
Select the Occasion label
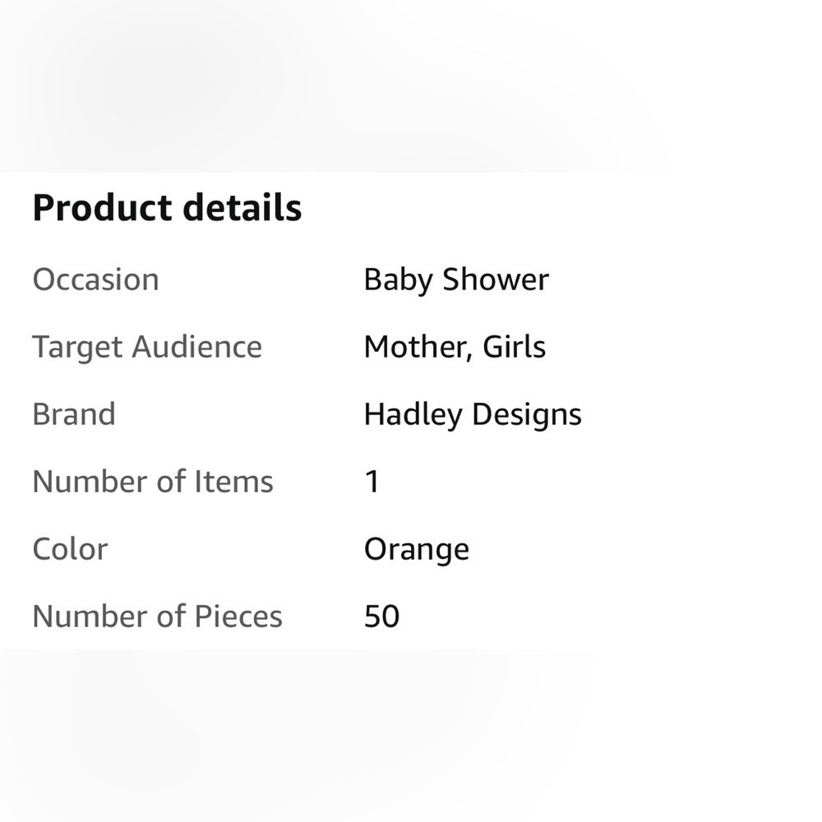pos(96,279)
